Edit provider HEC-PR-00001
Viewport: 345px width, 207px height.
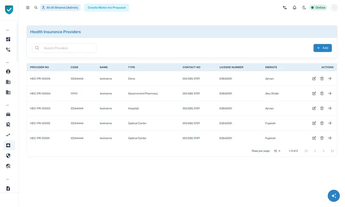[x=314, y=138]
